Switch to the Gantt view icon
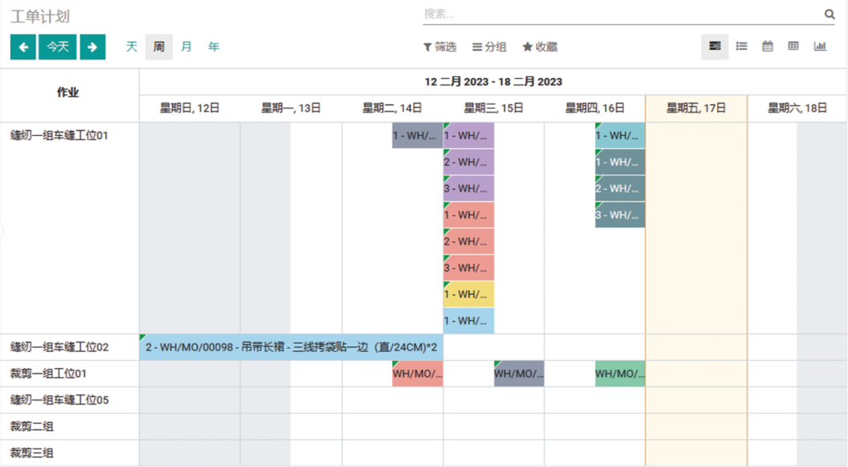 (715, 47)
